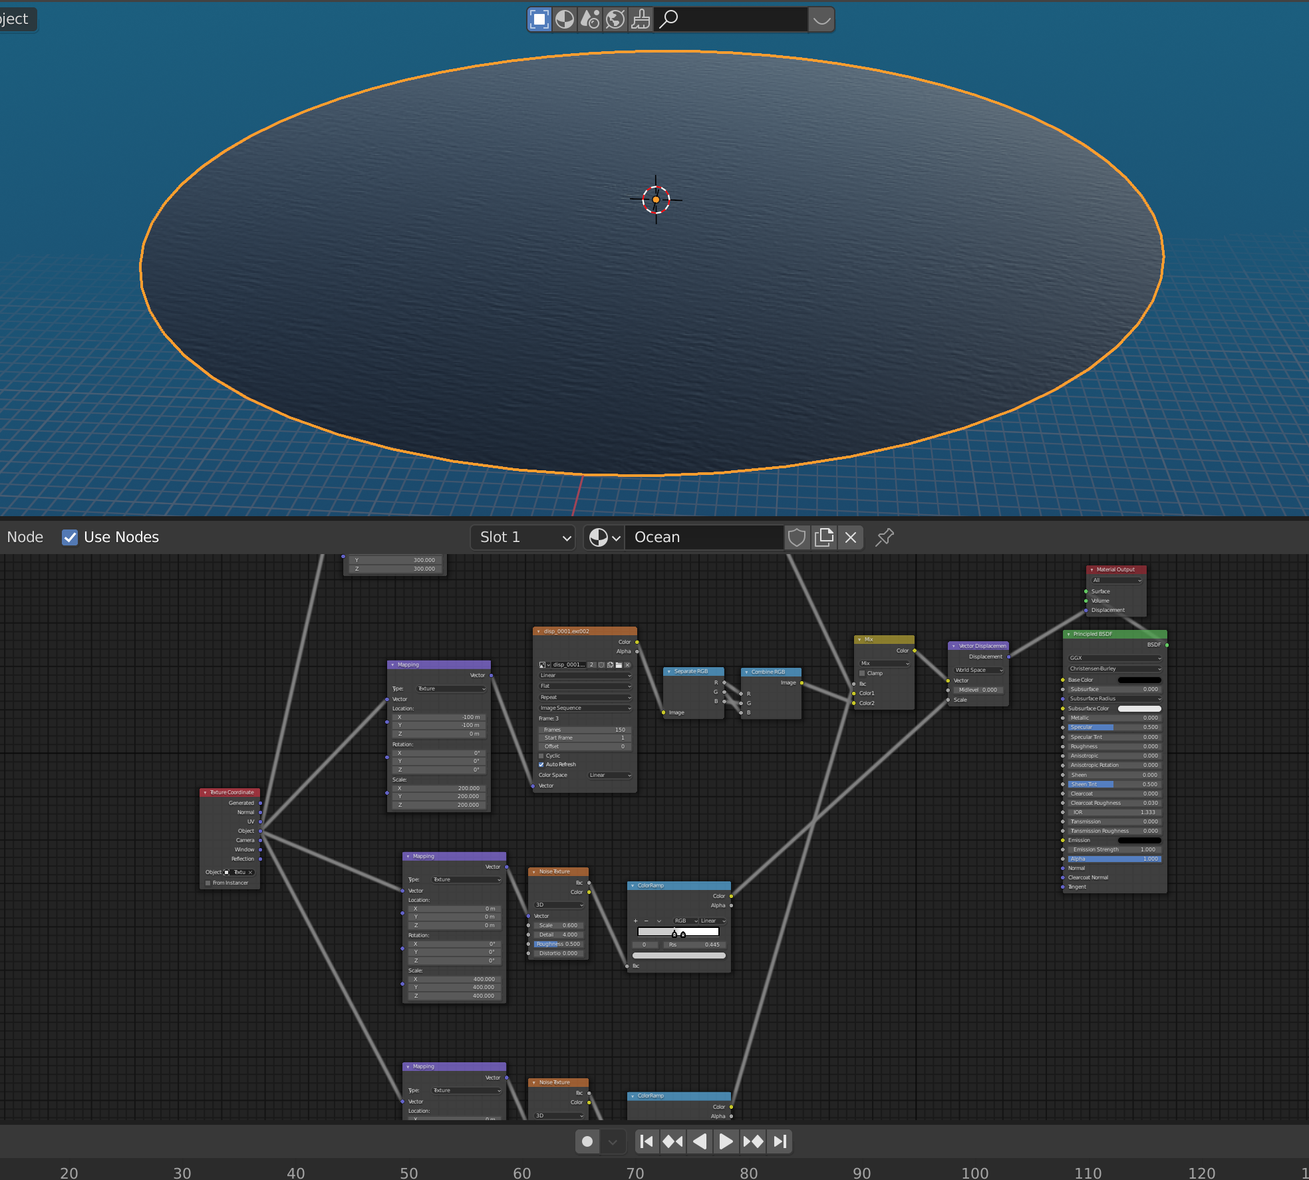Duplicate the Ocean material with the copy icon
The image size is (1309, 1180).
click(x=824, y=537)
